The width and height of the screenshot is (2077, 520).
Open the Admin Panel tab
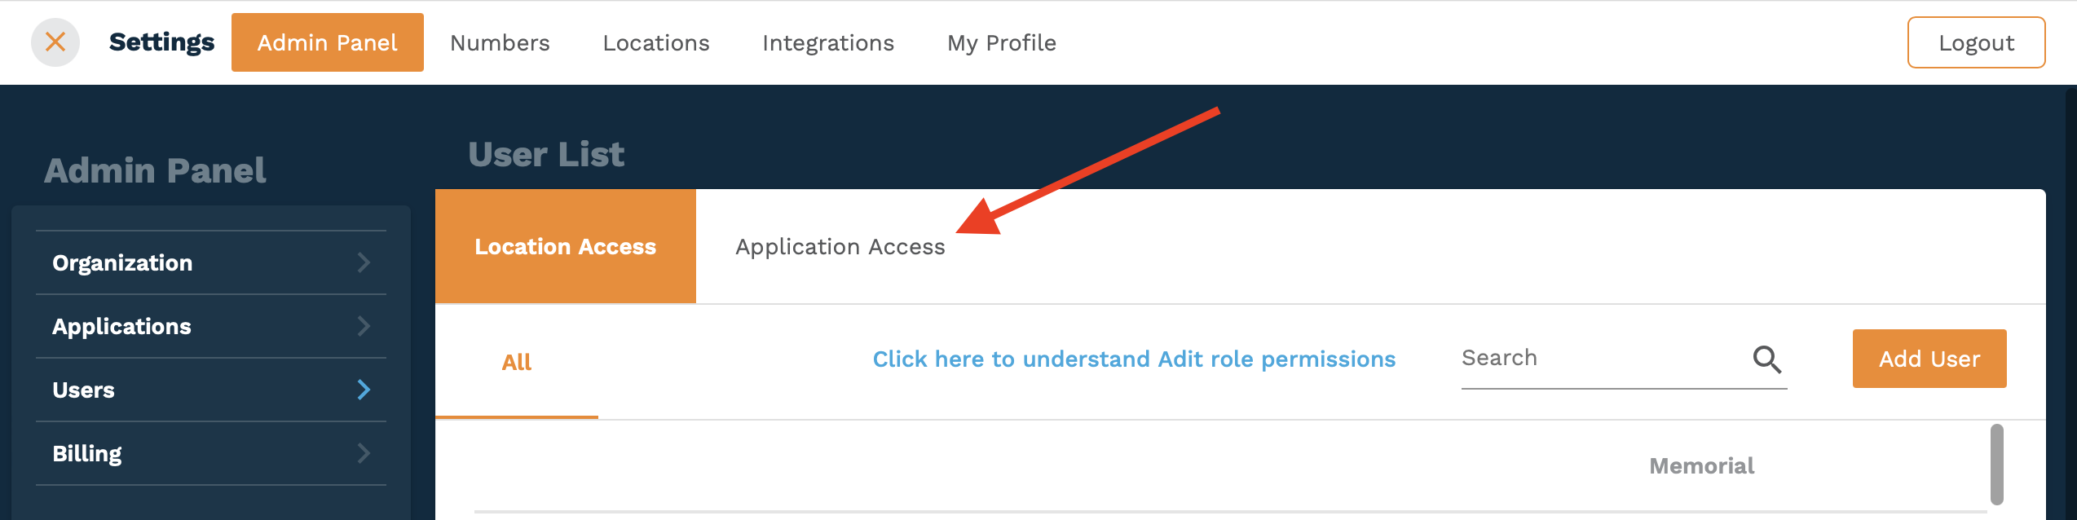(328, 42)
